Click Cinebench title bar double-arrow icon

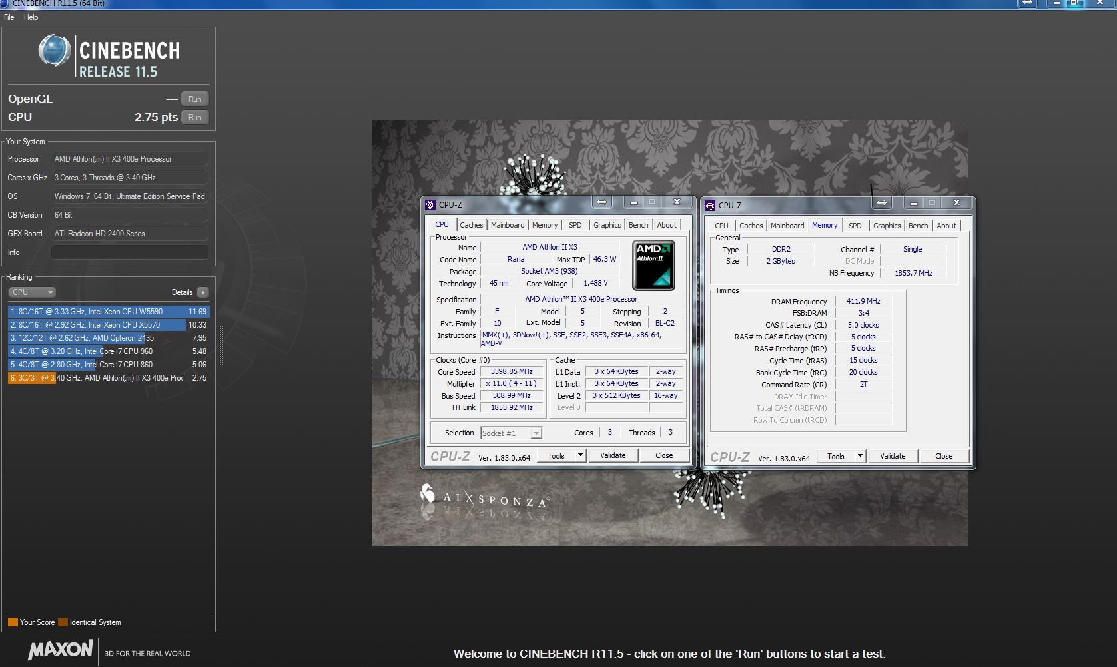pyautogui.click(x=1028, y=3)
